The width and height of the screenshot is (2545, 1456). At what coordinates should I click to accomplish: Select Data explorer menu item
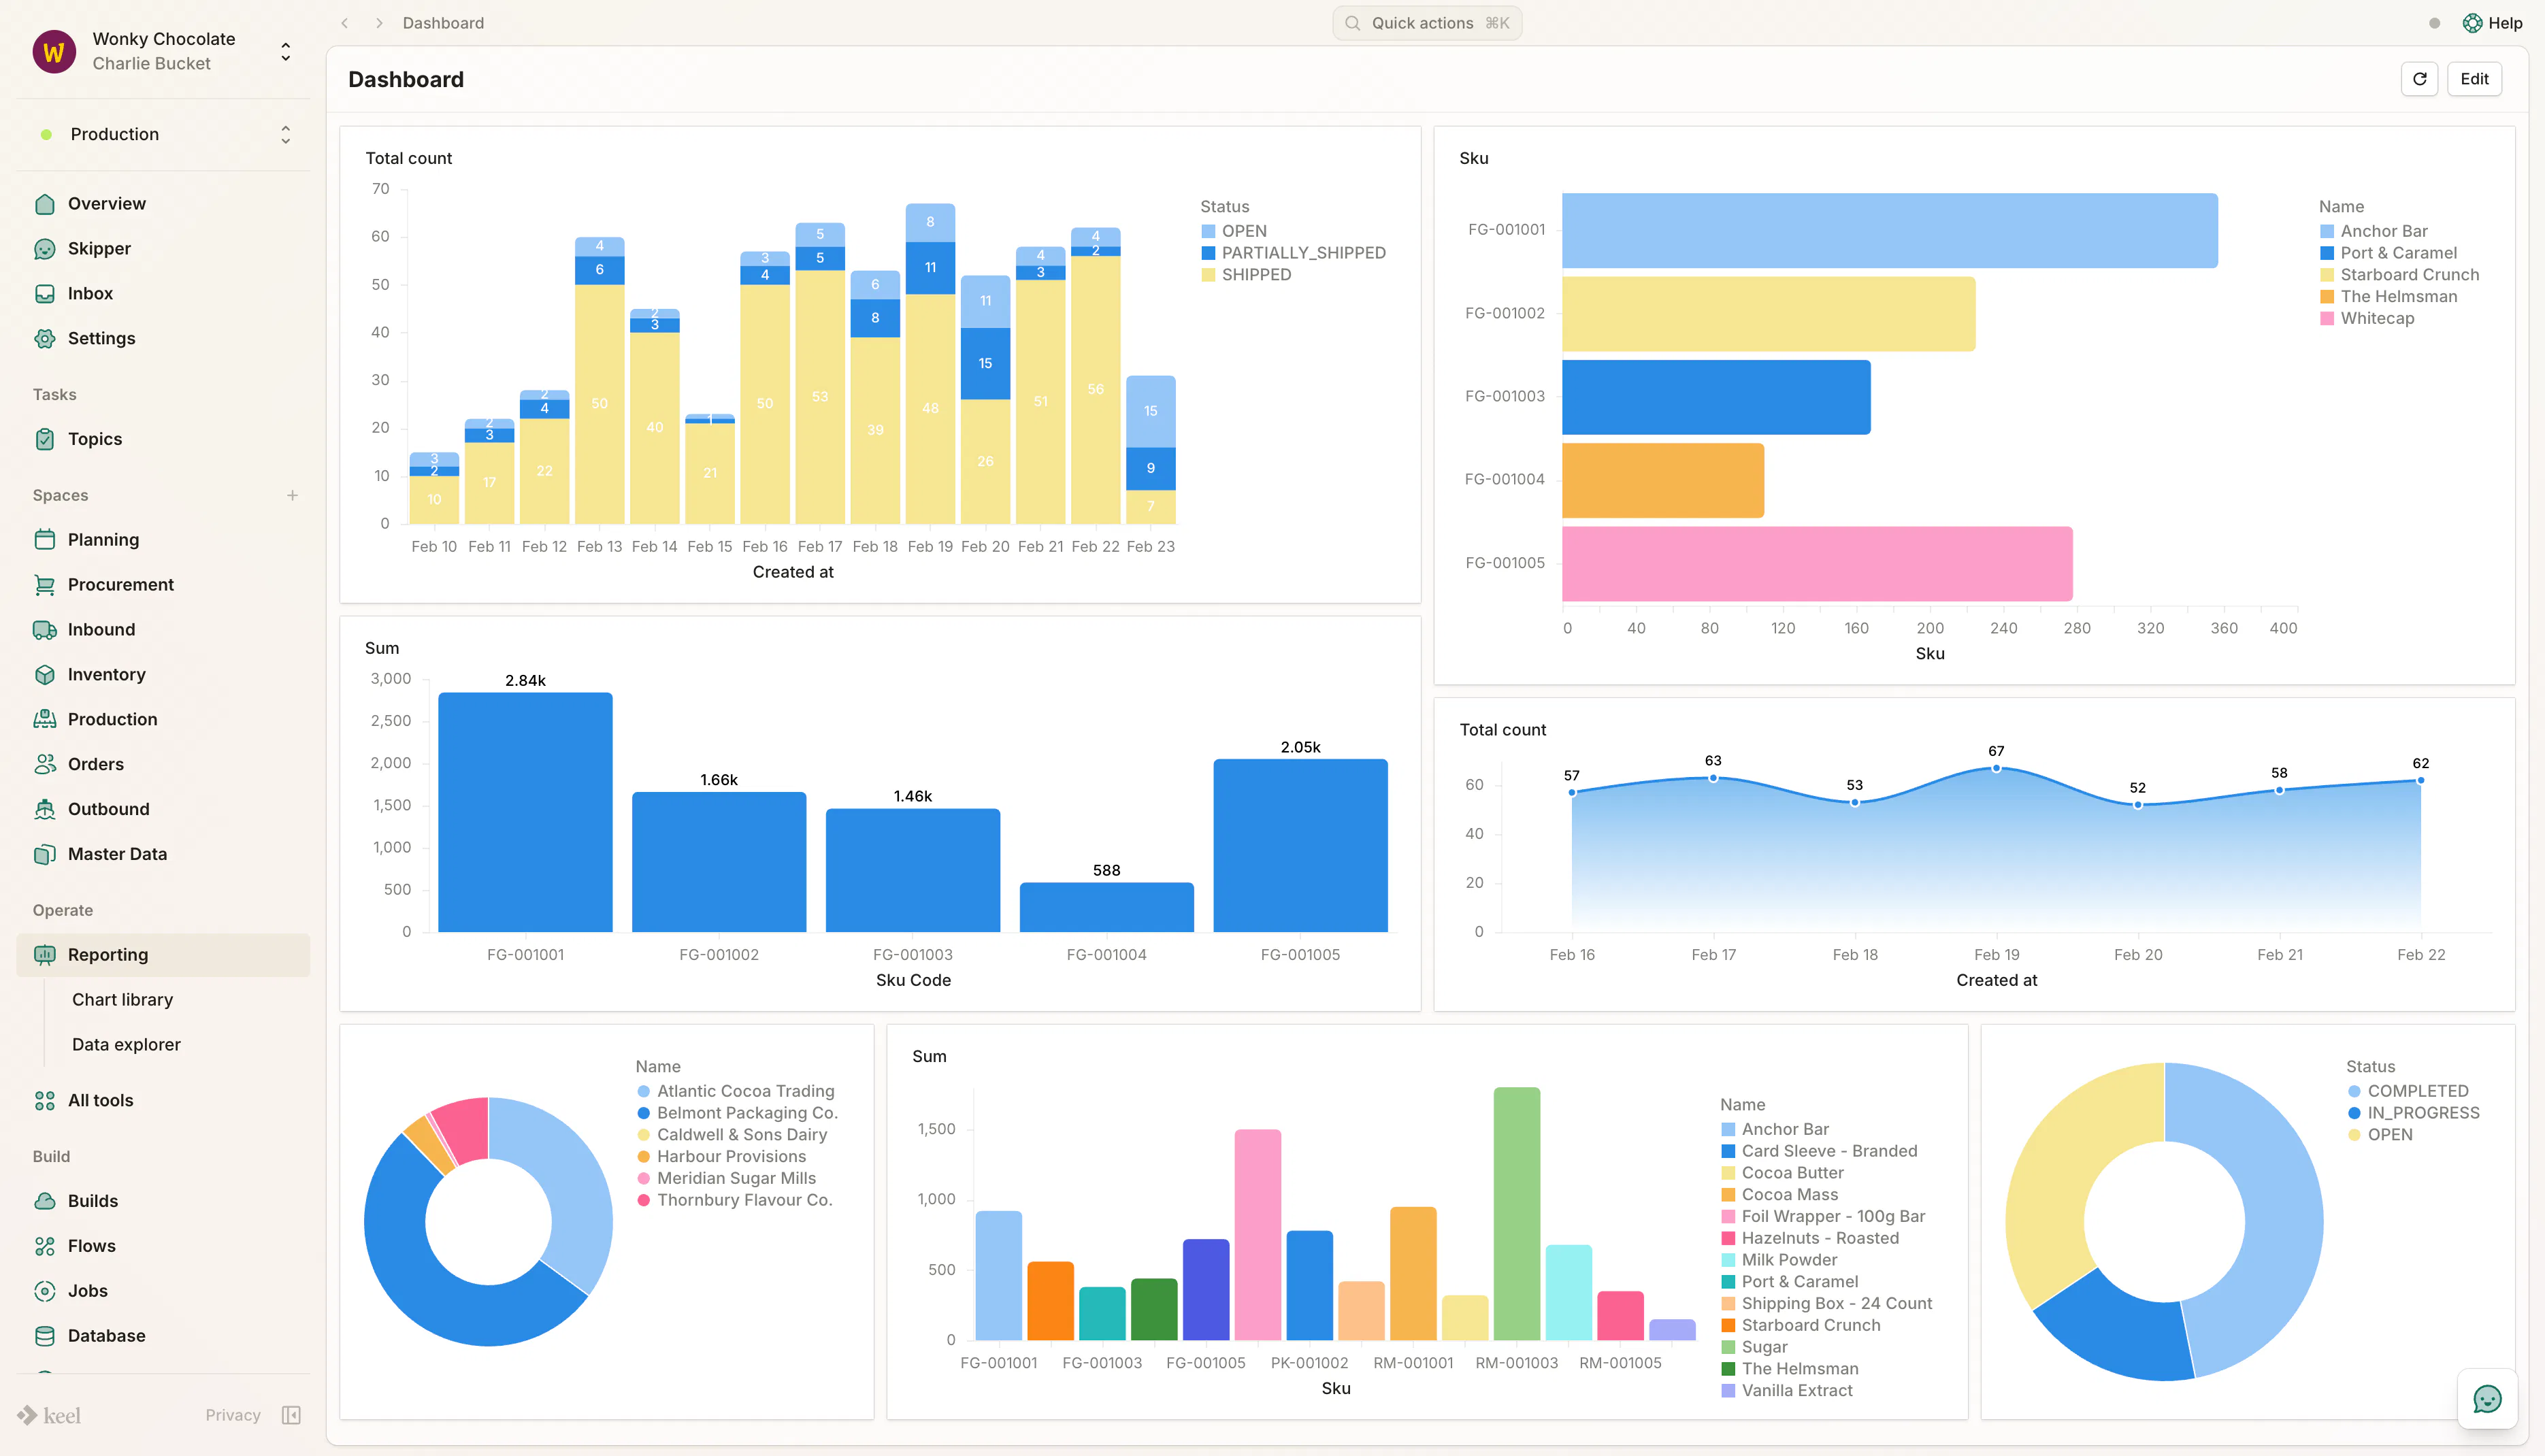pyautogui.click(x=126, y=1044)
